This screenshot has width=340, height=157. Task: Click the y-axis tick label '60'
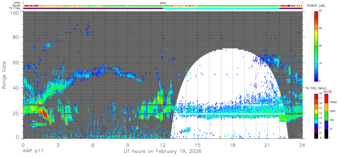click(16, 63)
